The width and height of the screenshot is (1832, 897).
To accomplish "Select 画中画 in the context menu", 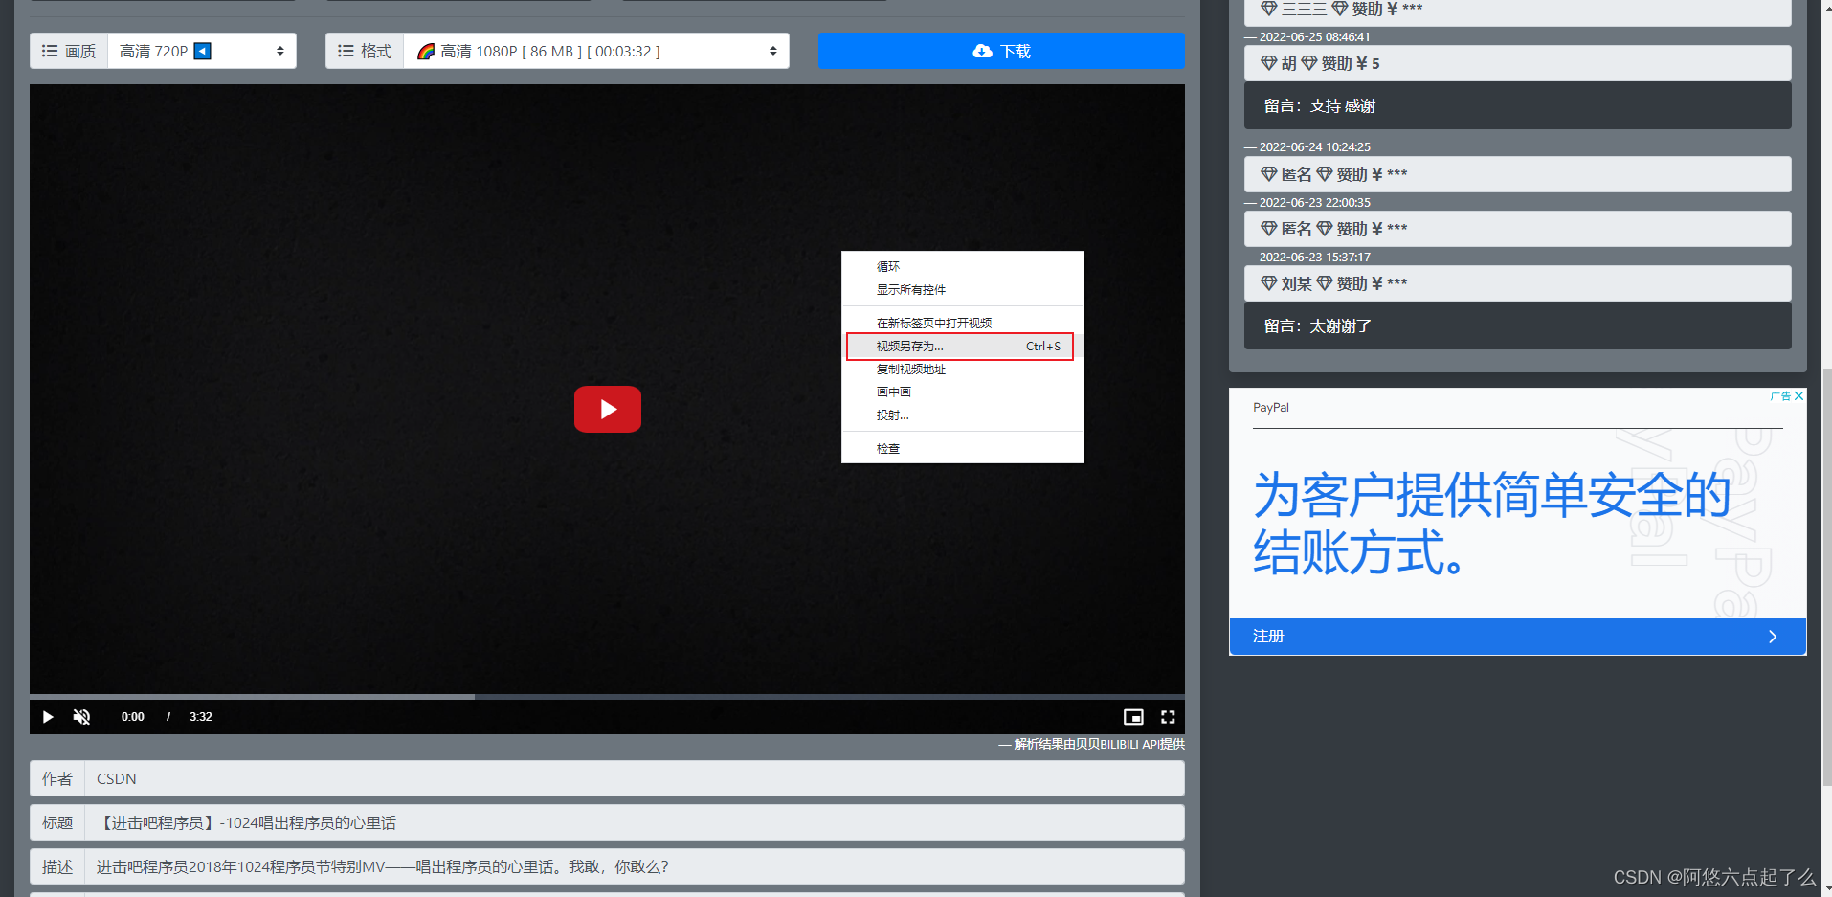I will [x=962, y=392].
